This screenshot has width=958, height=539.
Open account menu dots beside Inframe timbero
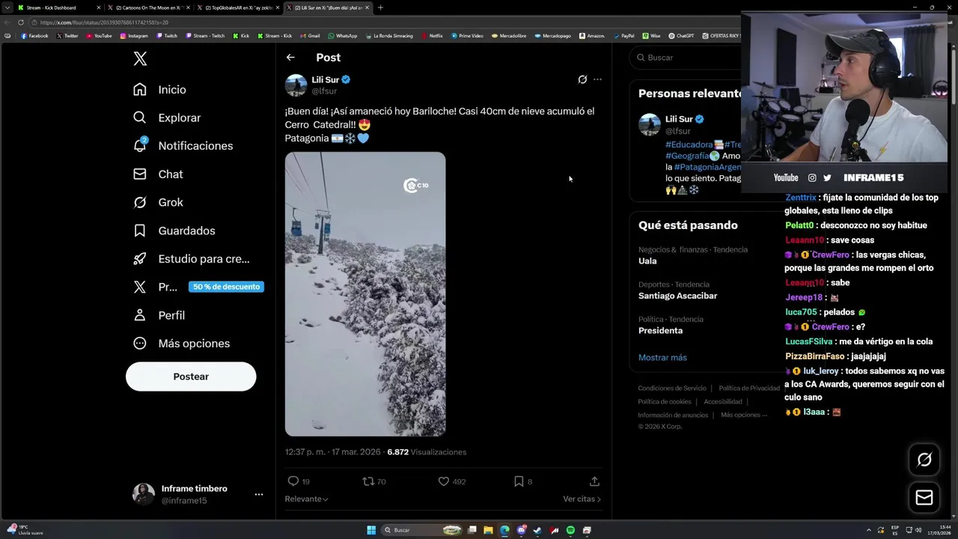coord(258,494)
